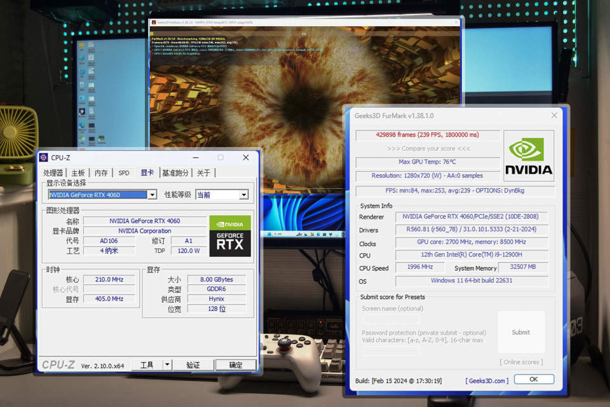Select the 显卡 tab

tap(147, 172)
